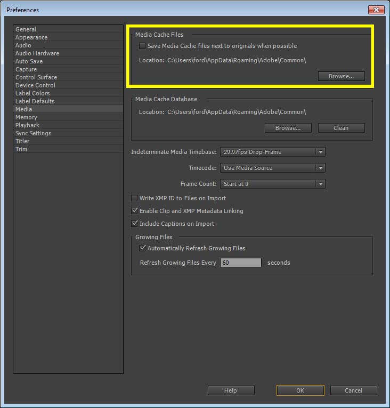Go to Playback preferences
Screen dimensions: 390x408
click(x=68, y=125)
